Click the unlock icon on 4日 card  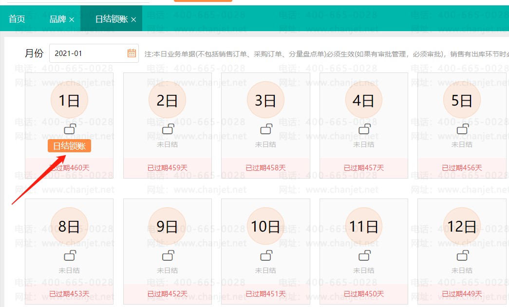point(364,129)
